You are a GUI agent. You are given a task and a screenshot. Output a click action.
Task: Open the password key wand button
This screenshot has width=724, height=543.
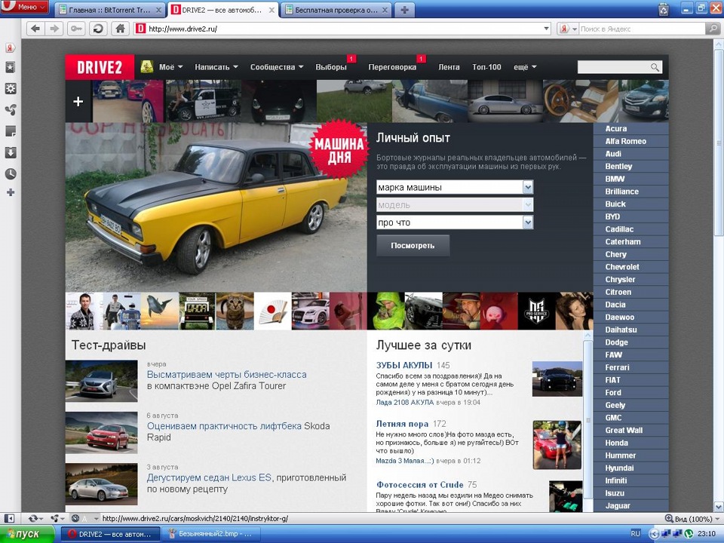[76, 29]
